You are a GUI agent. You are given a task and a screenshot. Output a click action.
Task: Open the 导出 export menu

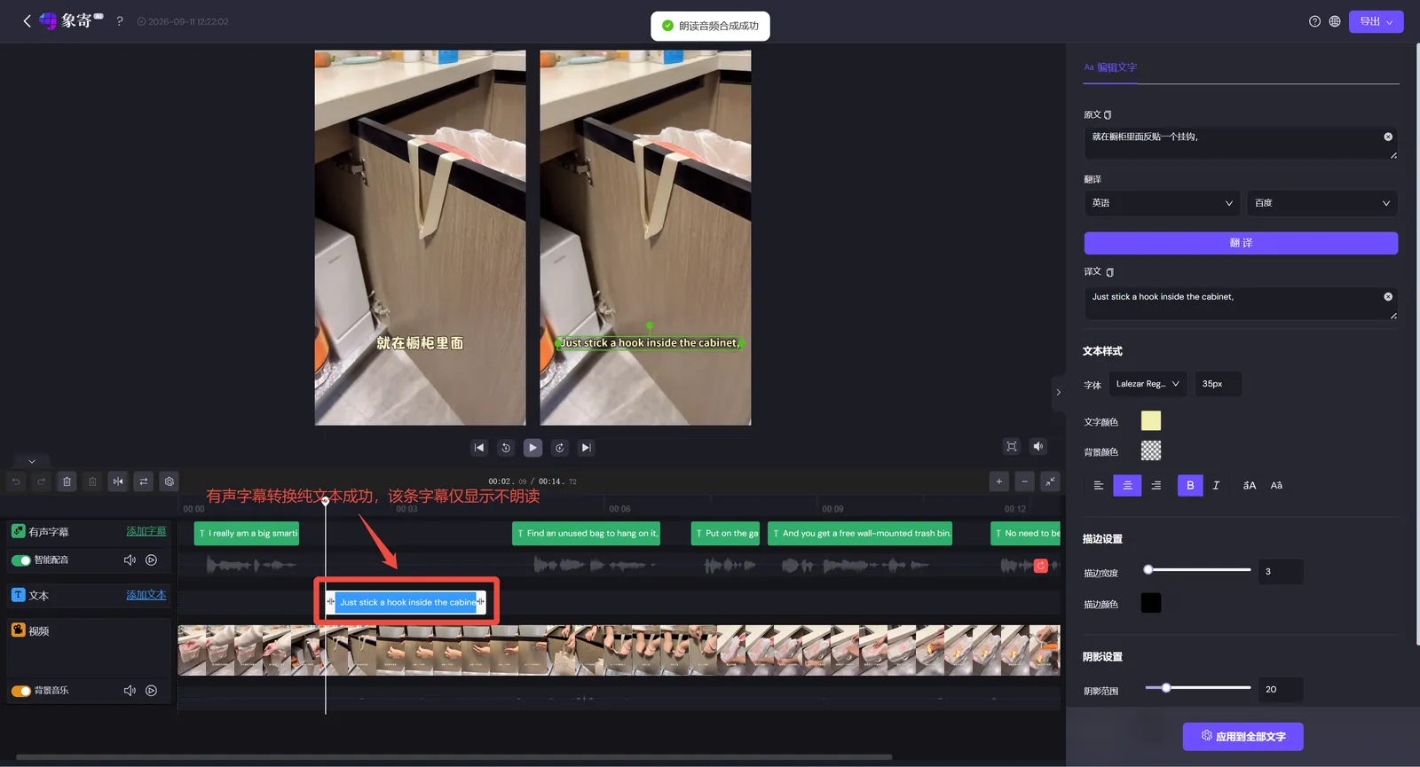tap(1377, 21)
